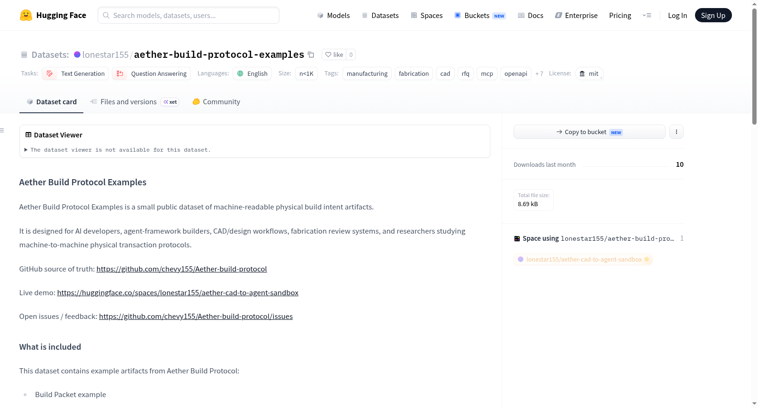Click the like count number

351,54
